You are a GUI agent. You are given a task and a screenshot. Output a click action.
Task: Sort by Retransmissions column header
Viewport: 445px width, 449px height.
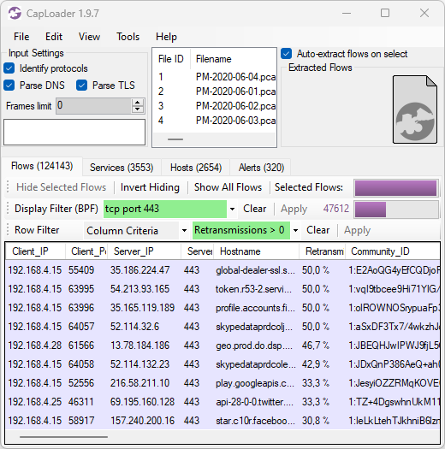click(x=323, y=251)
